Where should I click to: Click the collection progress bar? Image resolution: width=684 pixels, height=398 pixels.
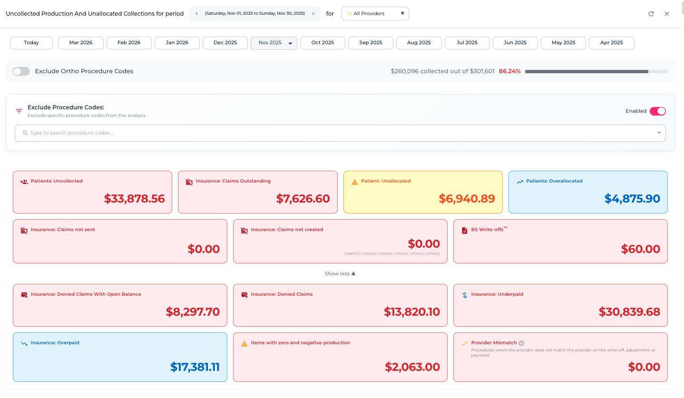click(596, 71)
